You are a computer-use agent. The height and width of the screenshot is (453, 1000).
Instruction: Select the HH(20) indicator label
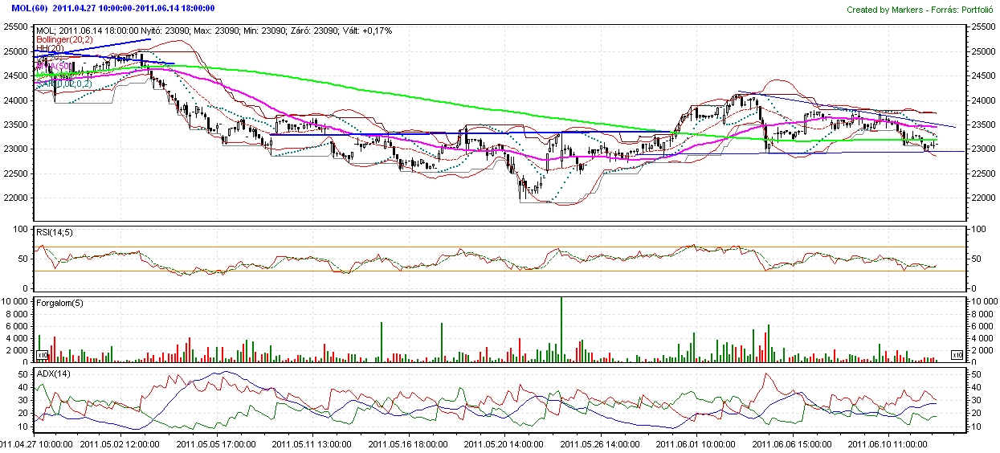coord(50,49)
